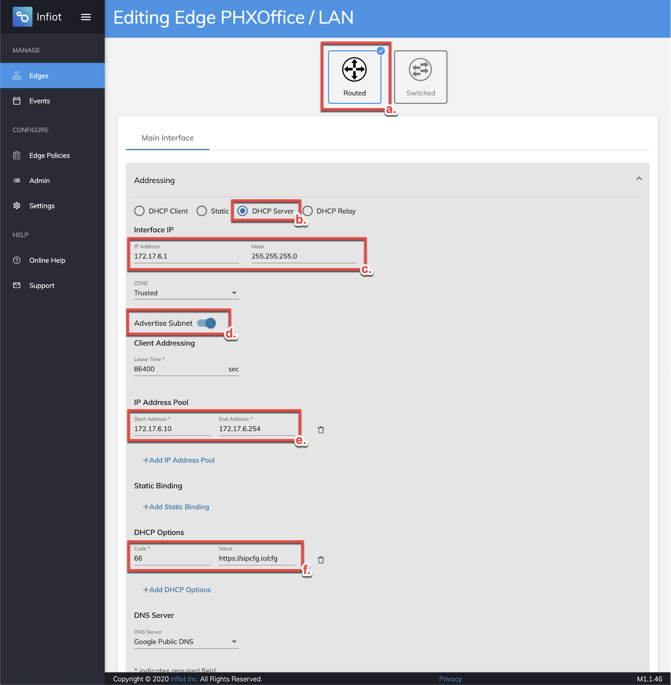Viewport: 671px width, 685px height.
Task: Click the Settings gear icon
Action: pyautogui.click(x=17, y=206)
